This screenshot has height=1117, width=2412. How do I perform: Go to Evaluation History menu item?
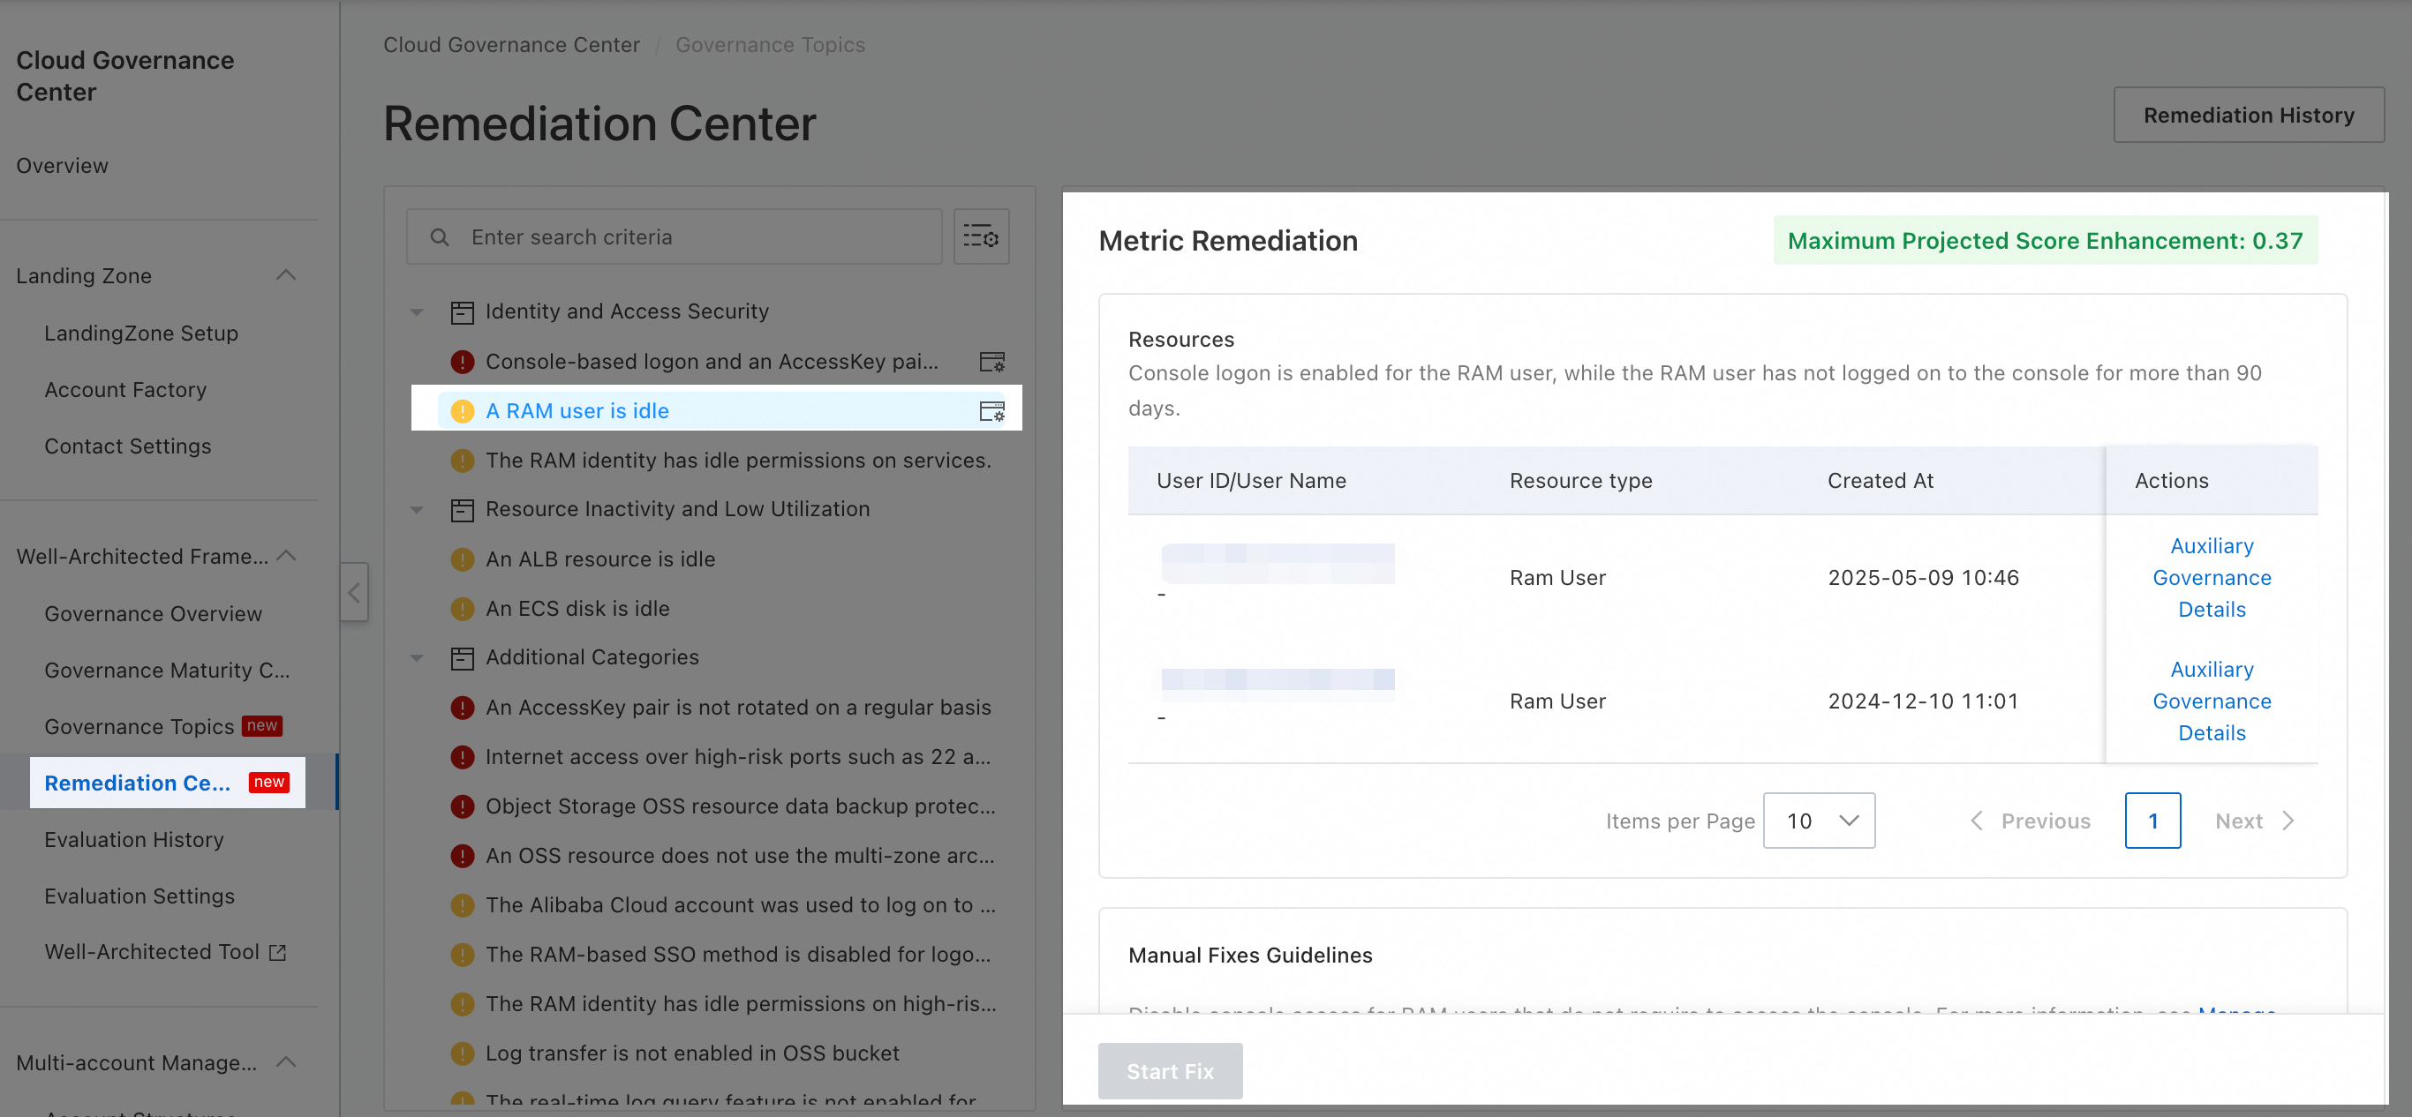point(134,840)
